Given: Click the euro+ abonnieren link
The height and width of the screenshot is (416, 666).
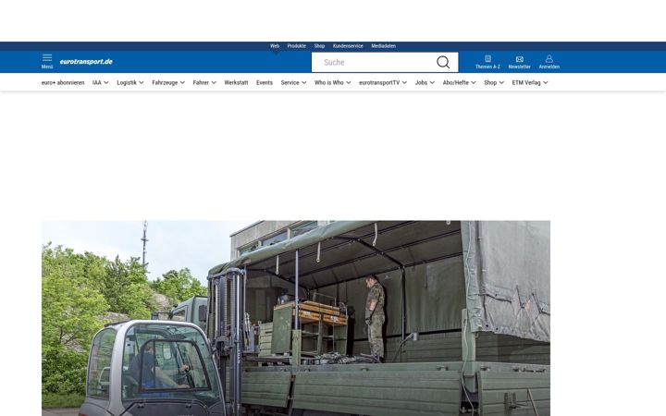Looking at the screenshot, I should (63, 83).
